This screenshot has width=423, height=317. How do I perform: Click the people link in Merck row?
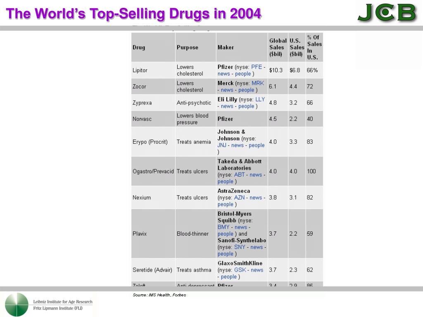click(x=246, y=90)
